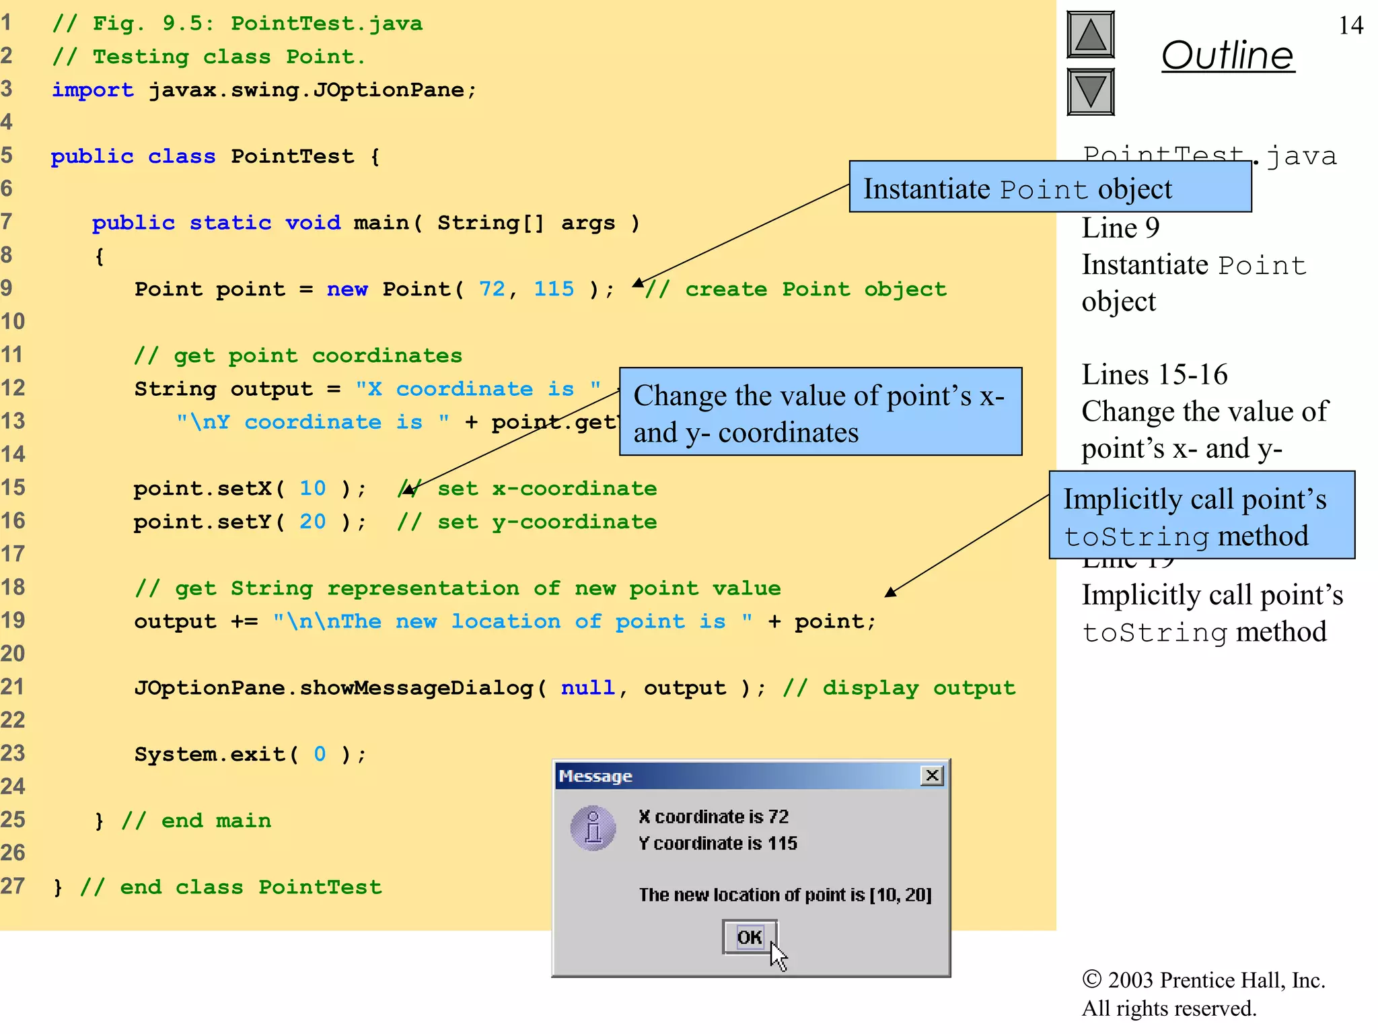Viewport: 1378px width, 1034px height.
Task: Close the Message dialog with X
Action: pos(932,775)
